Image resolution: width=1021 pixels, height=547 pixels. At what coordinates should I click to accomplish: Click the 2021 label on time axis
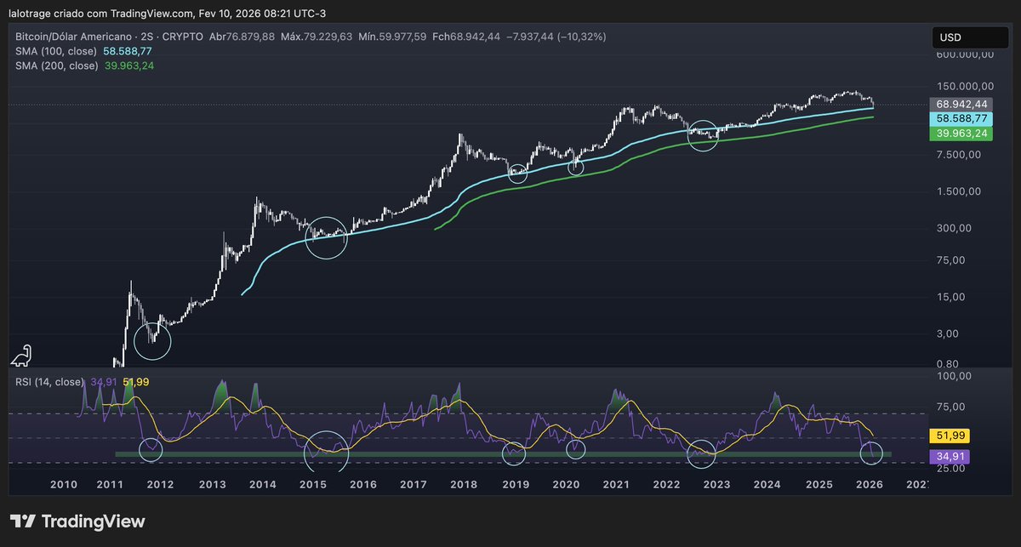coord(616,484)
